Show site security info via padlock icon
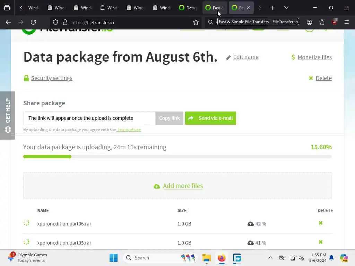Screen dimensions: 355x266 click(x=65, y=22)
